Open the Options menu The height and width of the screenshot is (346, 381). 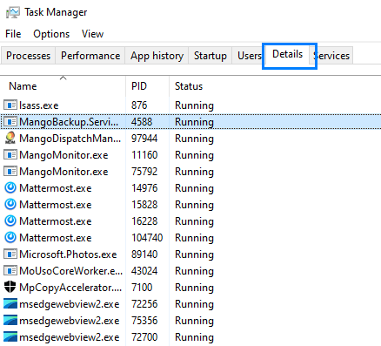(51, 34)
